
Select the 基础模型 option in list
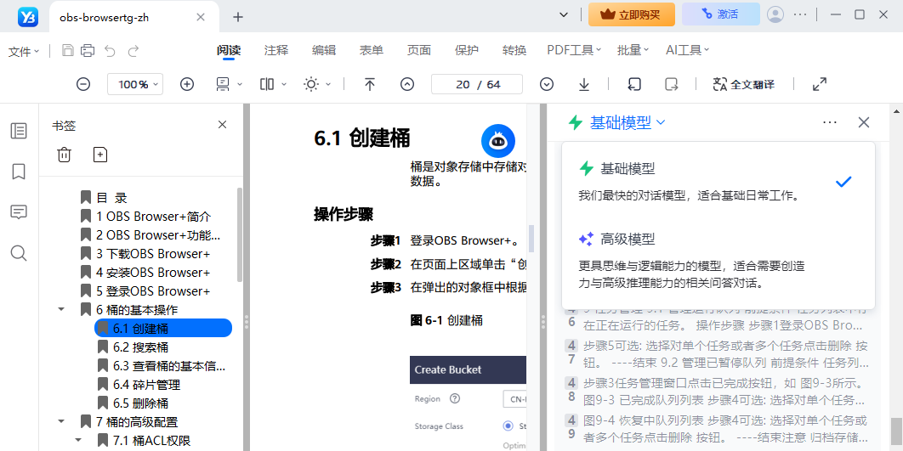pyautogui.click(x=718, y=183)
